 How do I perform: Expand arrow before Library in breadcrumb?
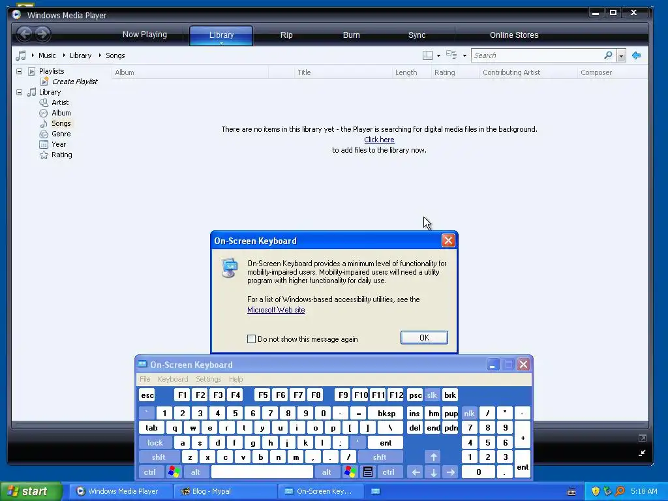65,55
